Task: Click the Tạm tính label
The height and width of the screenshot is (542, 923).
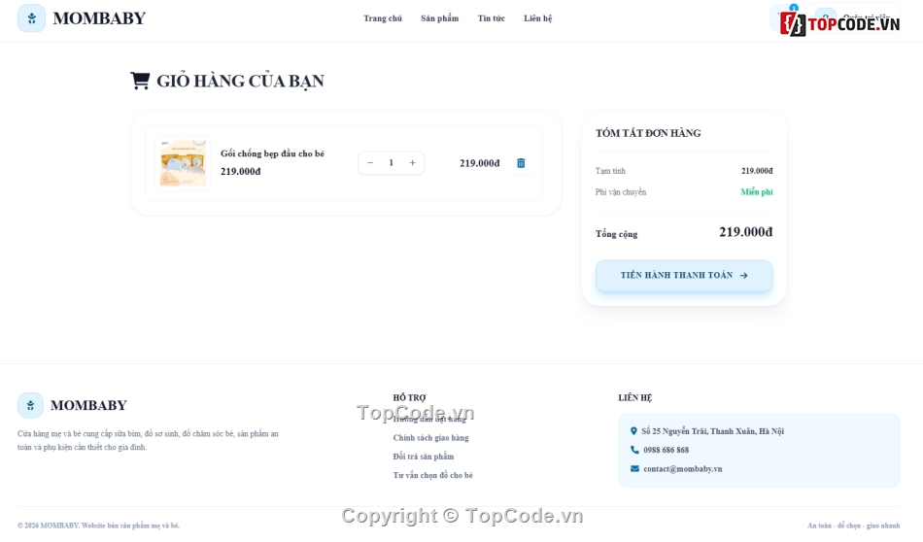Action: (610, 171)
